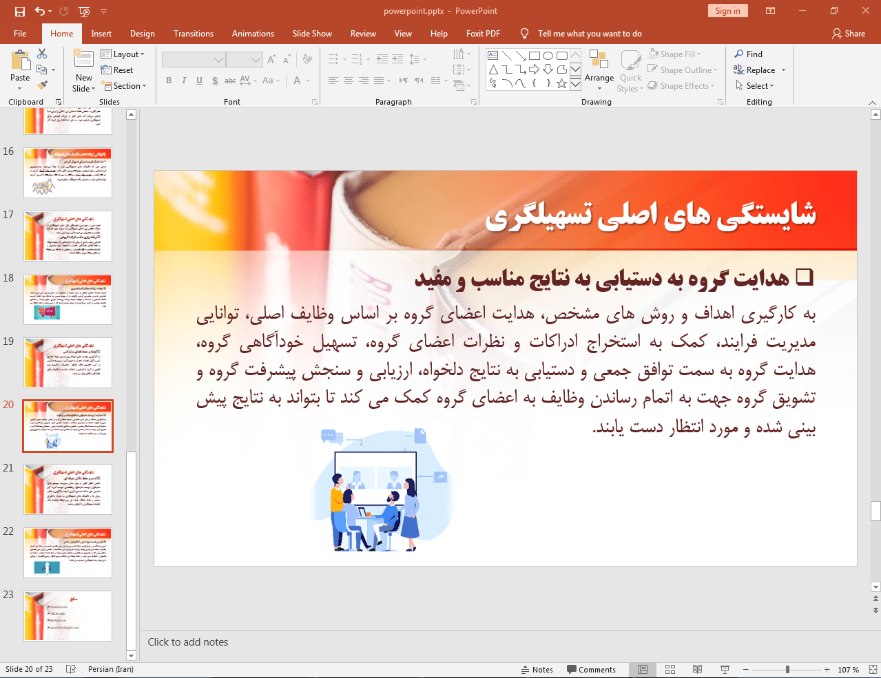Click the Save icon in Quick Access Toolbar

click(x=19, y=11)
